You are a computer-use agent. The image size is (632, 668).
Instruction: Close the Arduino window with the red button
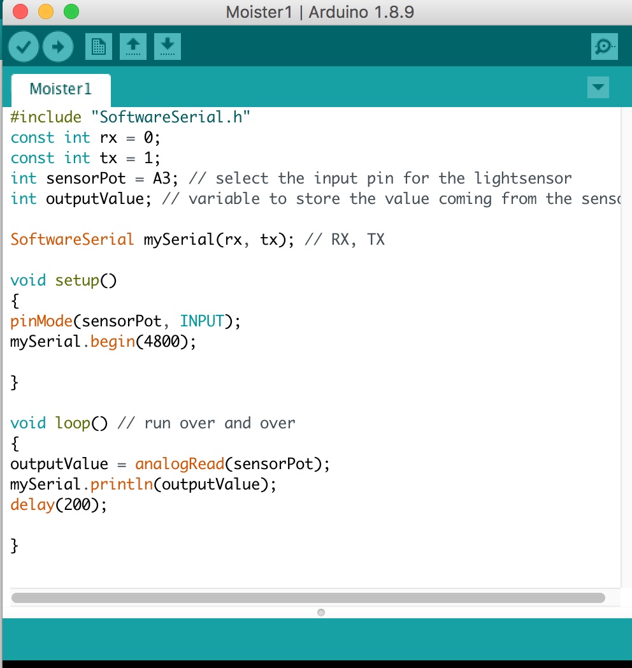pyautogui.click(x=20, y=11)
